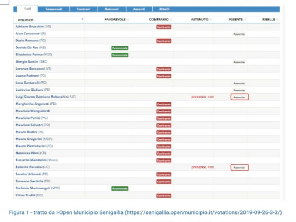This screenshot has width=296, height=222.
Task: Click sort icon beside Astenuto header
Action: point(210,20)
